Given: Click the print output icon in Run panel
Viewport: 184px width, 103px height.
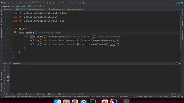Looking at the screenshot, I should [x=8, y=80].
